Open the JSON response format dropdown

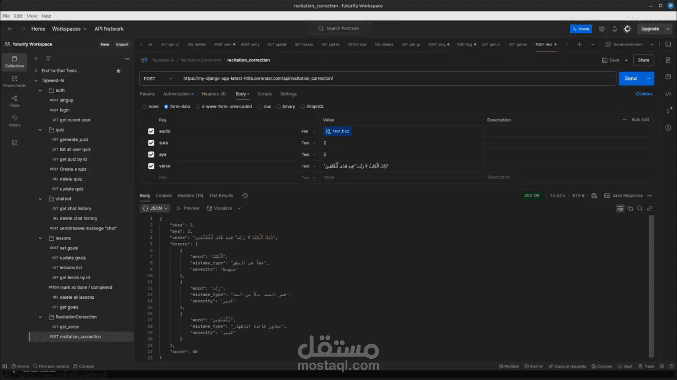pos(155,208)
